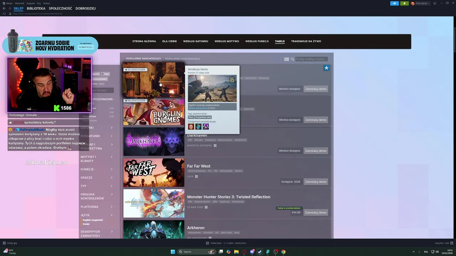Open Steam big picture display icon in title bar
This screenshot has width=456, height=256.
[x=435, y=3]
